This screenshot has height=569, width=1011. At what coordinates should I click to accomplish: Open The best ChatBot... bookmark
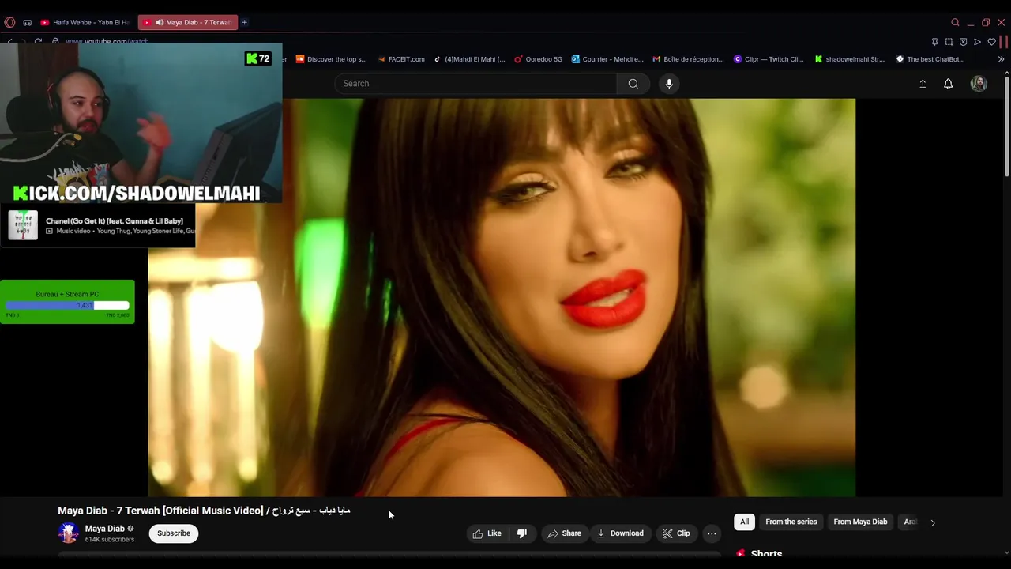click(930, 59)
